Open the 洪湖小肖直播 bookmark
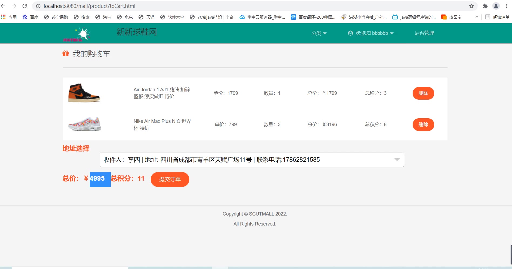 point(364,17)
